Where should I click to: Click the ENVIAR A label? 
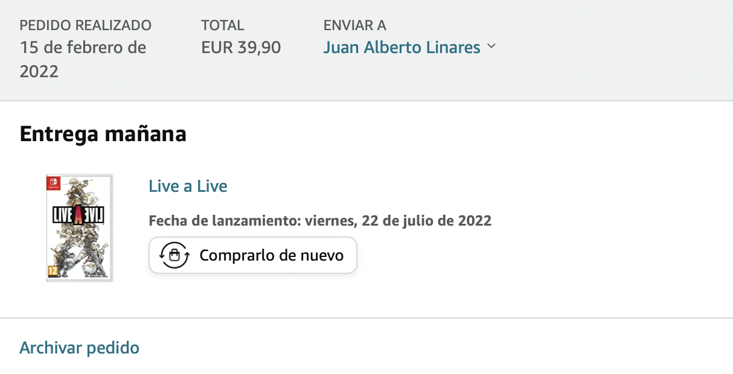tap(355, 25)
